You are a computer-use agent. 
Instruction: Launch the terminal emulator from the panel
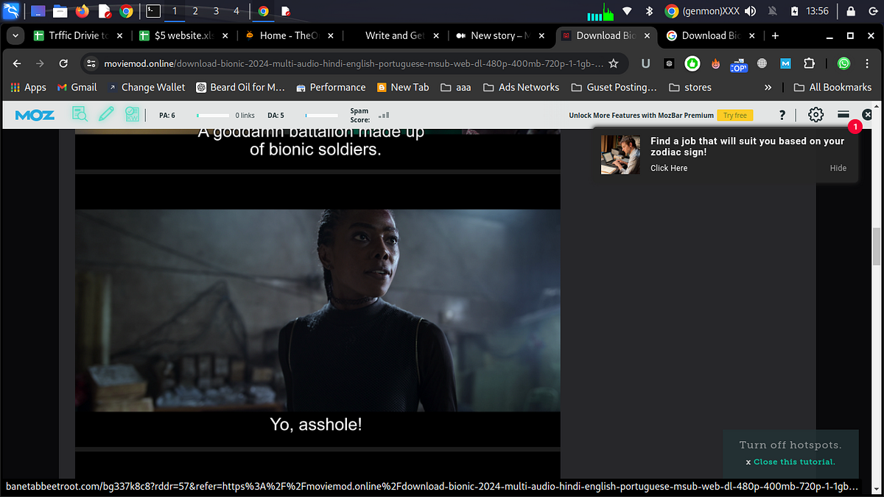pos(152,11)
